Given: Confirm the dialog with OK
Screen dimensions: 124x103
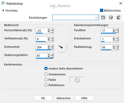Looking at the screenshot, I should pos(43,98).
